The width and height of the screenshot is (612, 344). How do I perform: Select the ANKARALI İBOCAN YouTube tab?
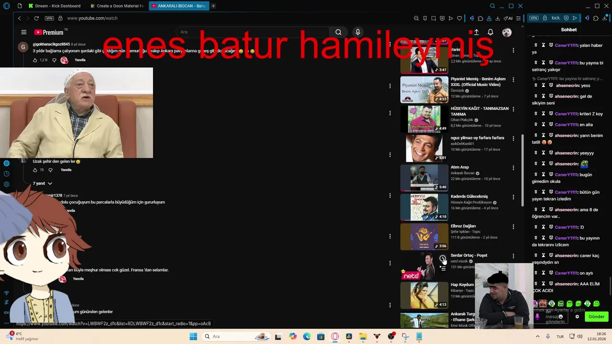179,6
